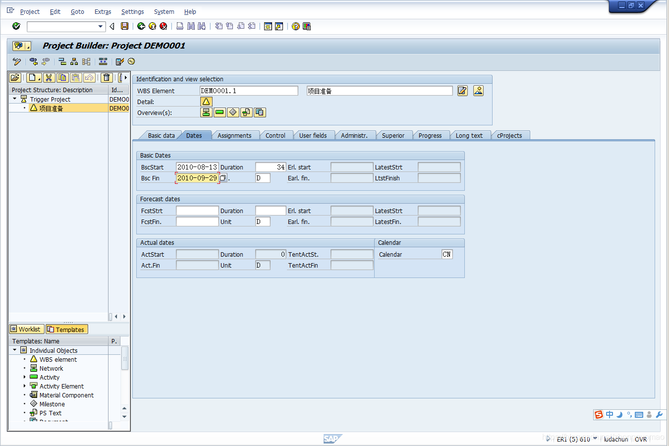Viewport: 669px width, 446px height.
Task: Click the Create new session icon
Action: (268, 26)
